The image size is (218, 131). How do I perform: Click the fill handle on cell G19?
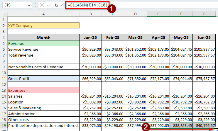[x=215, y=128]
